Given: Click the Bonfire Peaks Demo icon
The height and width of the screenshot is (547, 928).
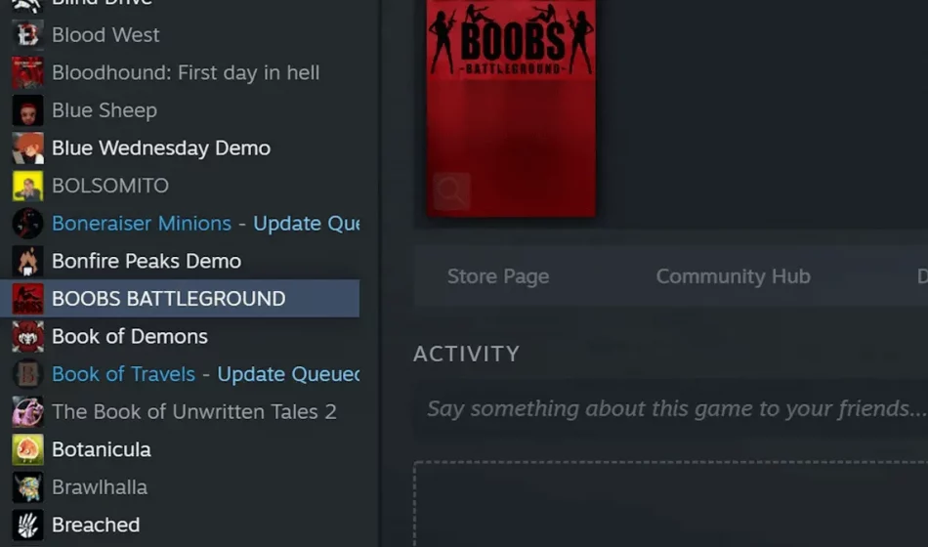Looking at the screenshot, I should coord(27,261).
